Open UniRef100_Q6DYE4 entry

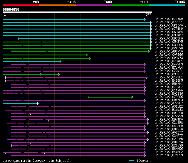pyautogui.click(x=169, y=32)
